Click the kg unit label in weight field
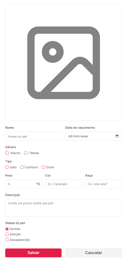Image resolution: width=127 pixels, height=262 pixels. 38,184
